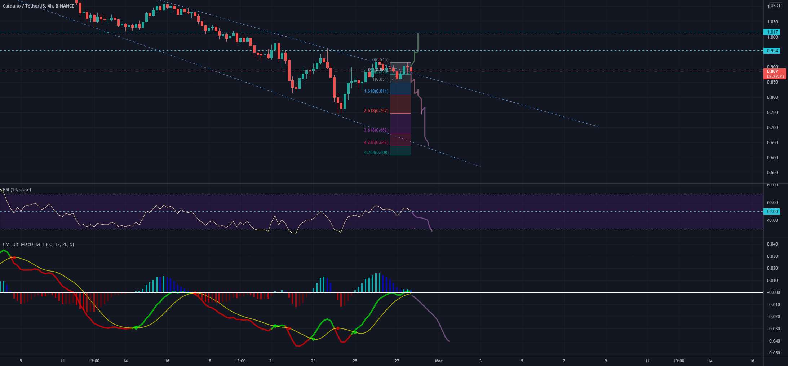Click Fibonacci level label 2.618(0.747)
788x366 pixels.
tap(376, 111)
